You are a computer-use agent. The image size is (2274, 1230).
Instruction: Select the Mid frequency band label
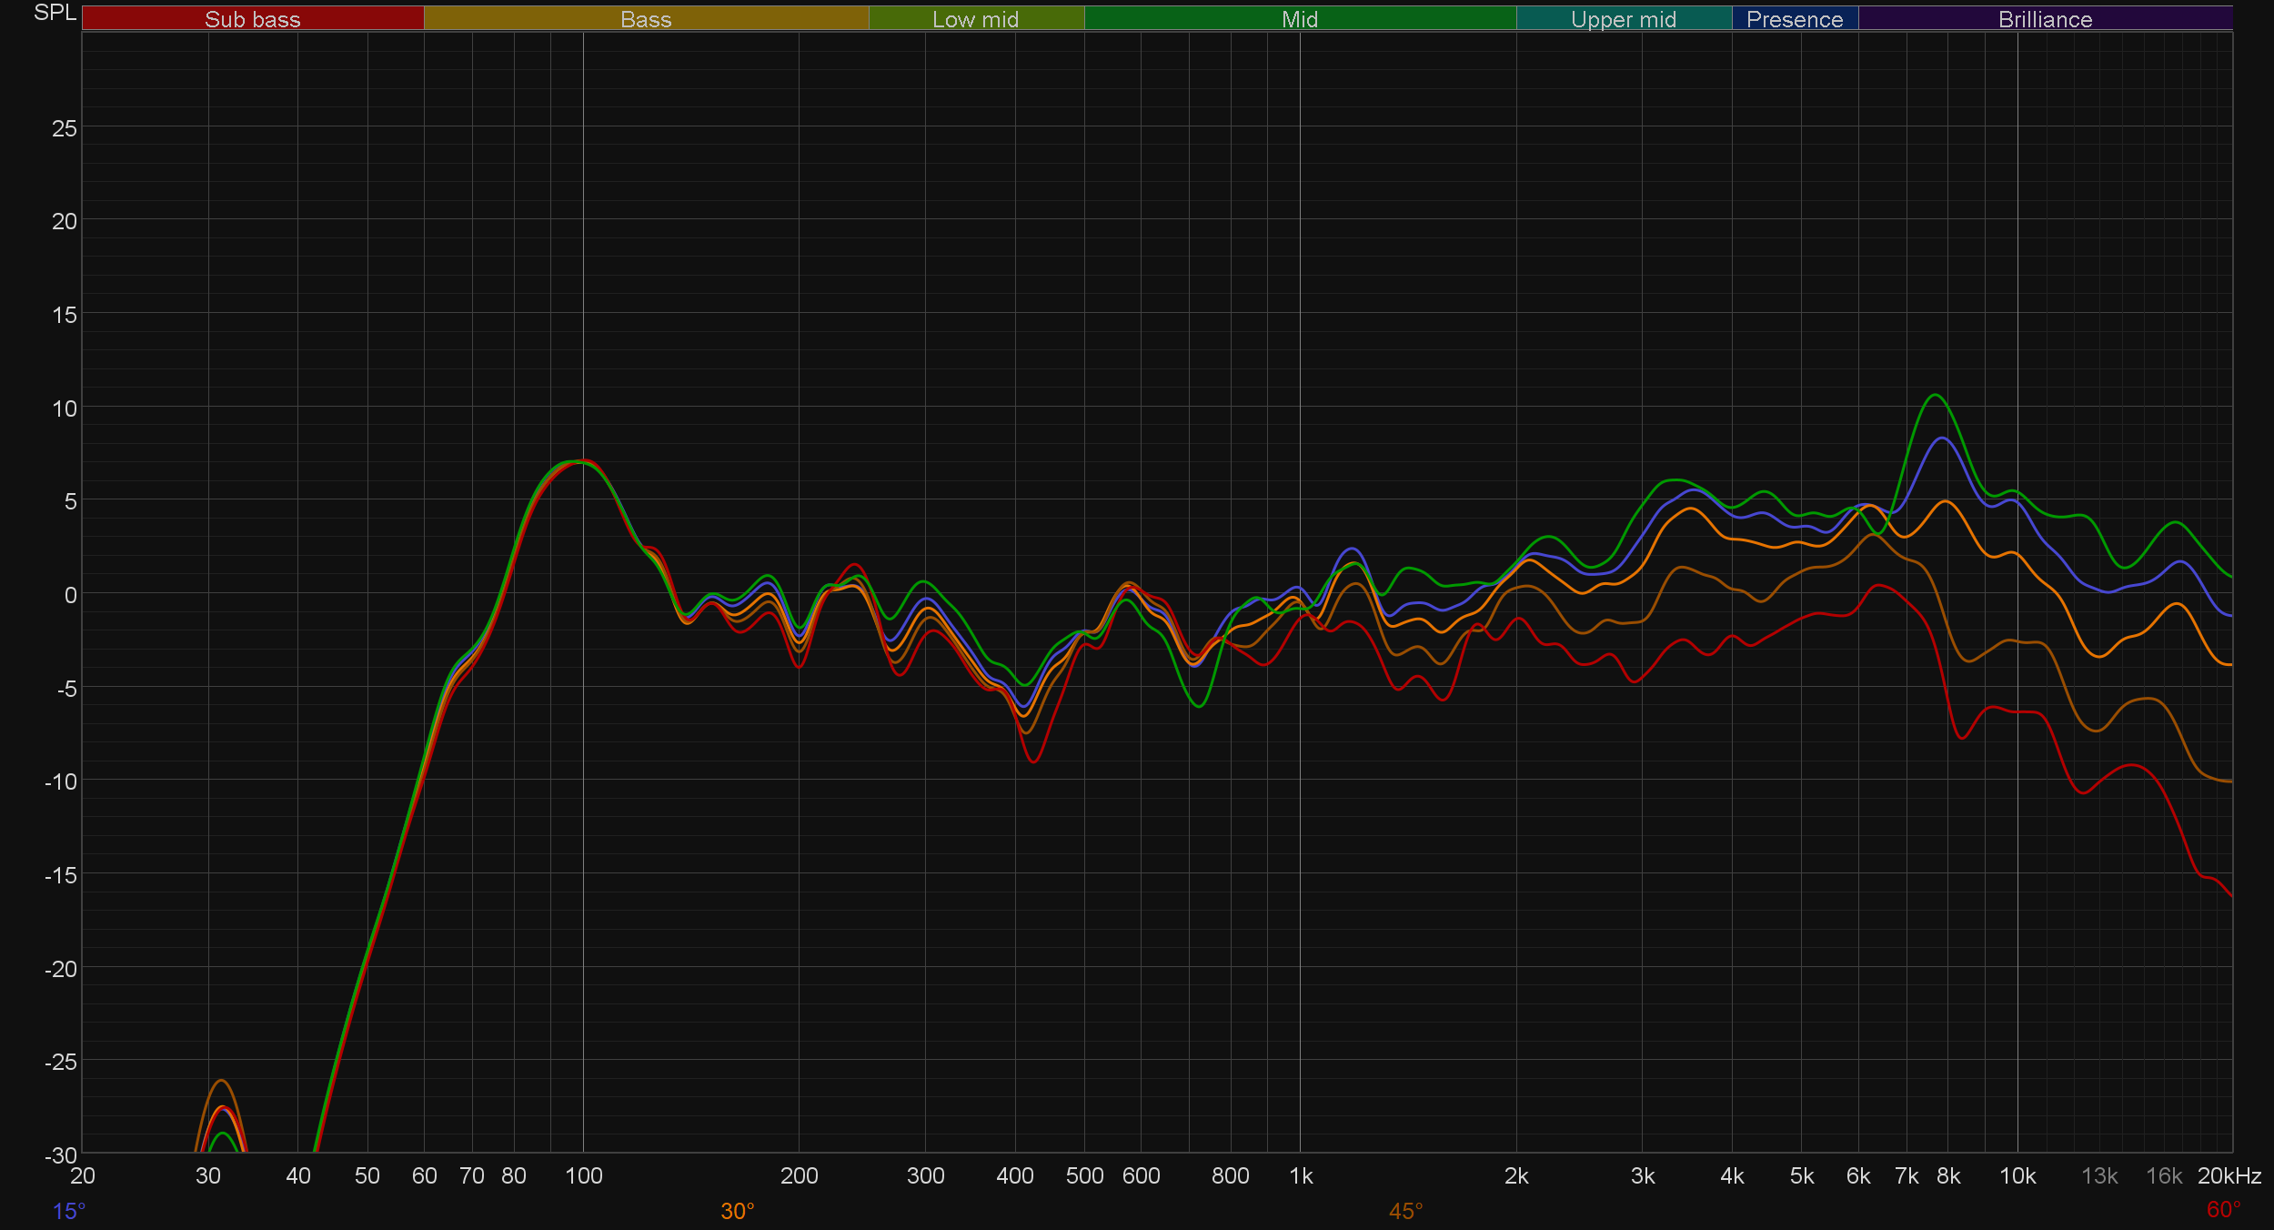click(1299, 19)
